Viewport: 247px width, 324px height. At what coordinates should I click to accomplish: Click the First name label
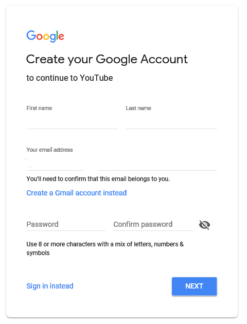[39, 108]
